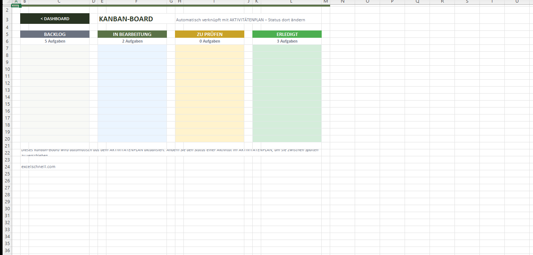This screenshot has height=255, width=533.
Task: Select the green ERLEDIGT header cell
Action: point(287,34)
